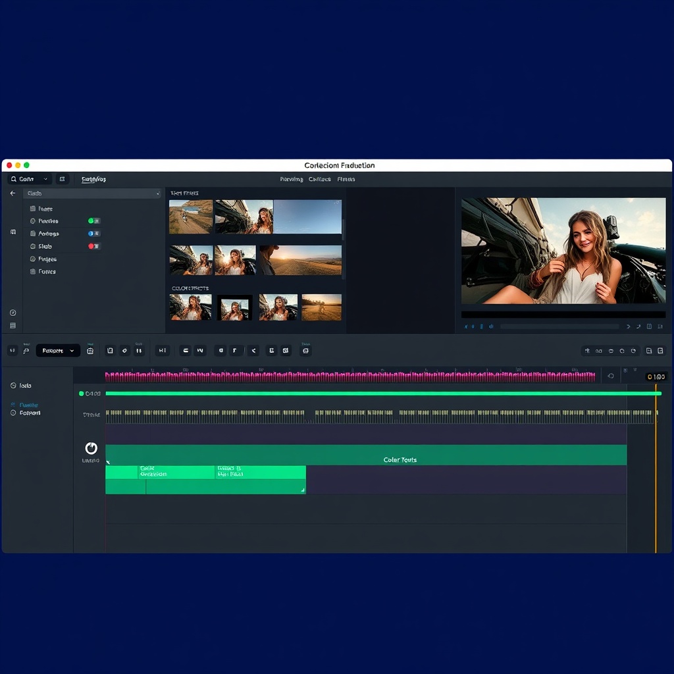Select the sidebar row next to the green switch
Image resolution: width=674 pixels, height=674 pixels.
[44, 221]
